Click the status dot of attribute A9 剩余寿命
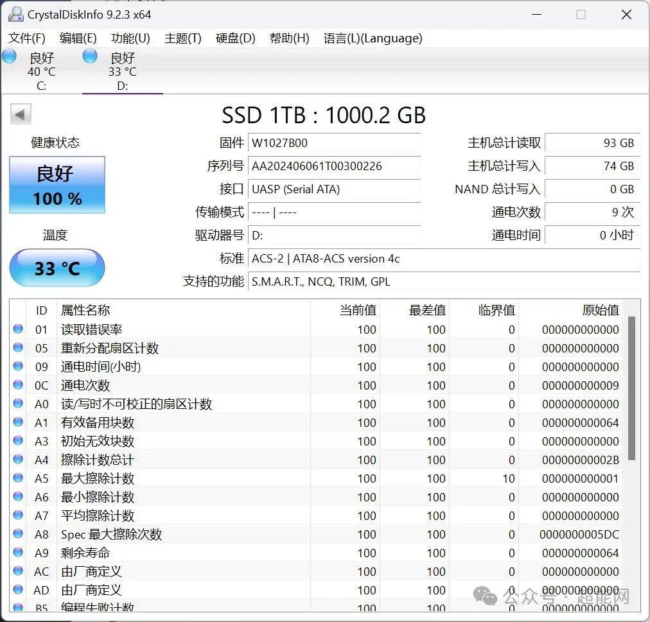This screenshot has width=650, height=622. pyautogui.click(x=18, y=553)
